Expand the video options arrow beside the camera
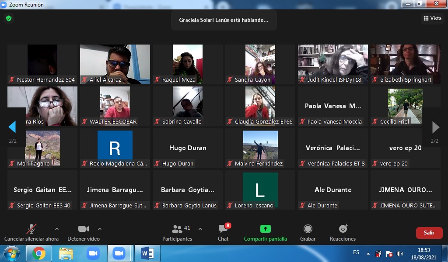The width and height of the screenshot is (448, 262). coord(100,229)
